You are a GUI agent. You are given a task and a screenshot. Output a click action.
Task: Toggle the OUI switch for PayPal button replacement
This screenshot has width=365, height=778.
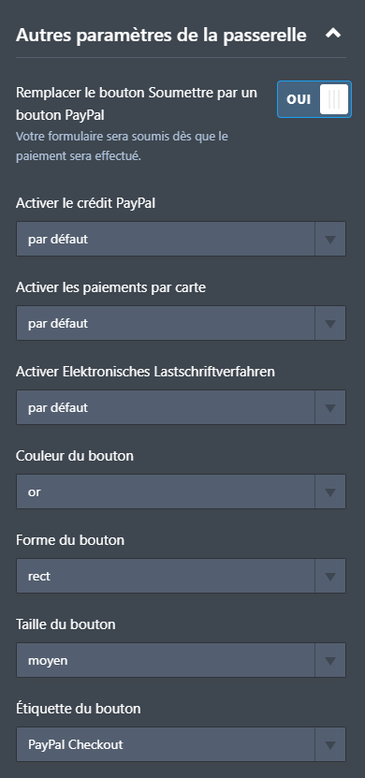314,99
